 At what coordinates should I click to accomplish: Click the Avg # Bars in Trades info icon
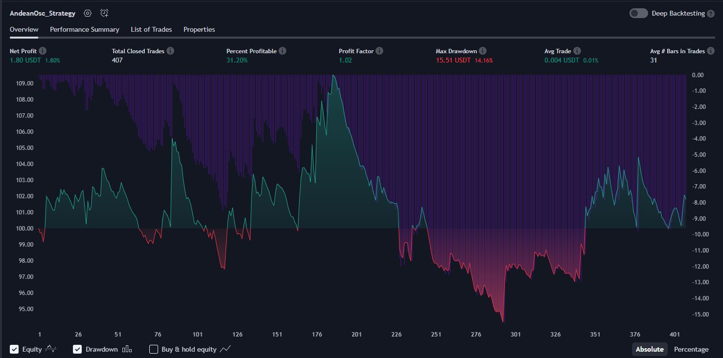711,51
